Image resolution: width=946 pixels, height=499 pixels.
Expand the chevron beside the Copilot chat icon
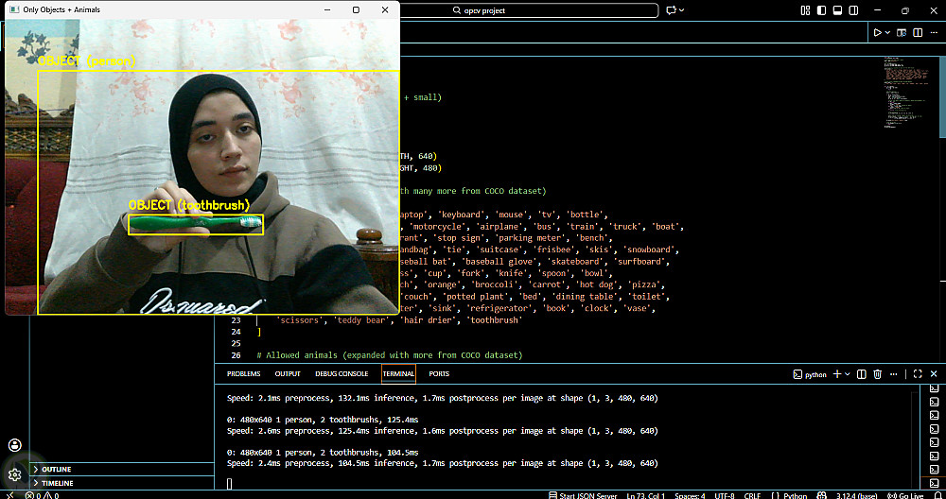click(682, 10)
